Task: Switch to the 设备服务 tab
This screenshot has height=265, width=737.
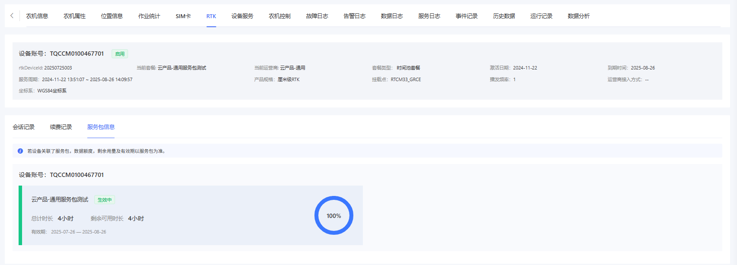Action: [242, 16]
